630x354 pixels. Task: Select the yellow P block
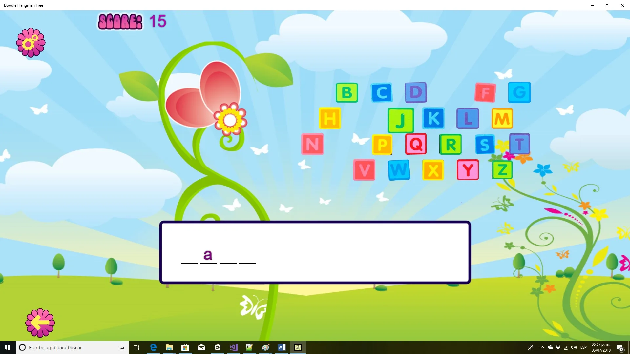[x=382, y=144]
